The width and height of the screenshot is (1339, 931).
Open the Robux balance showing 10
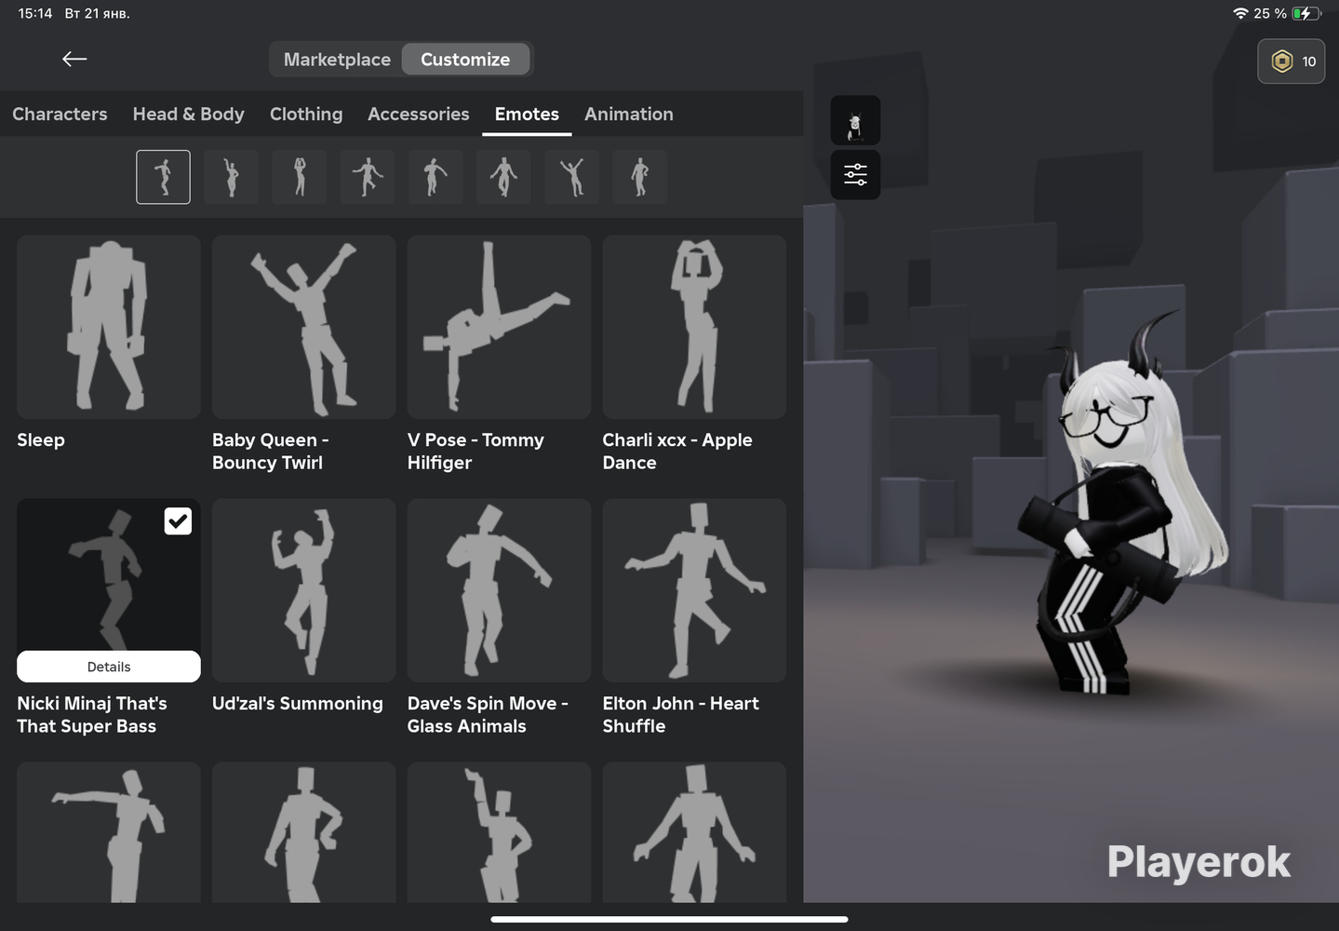[x=1292, y=61]
